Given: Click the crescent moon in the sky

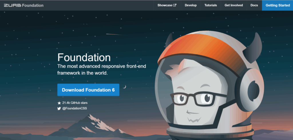Looking at the screenshot, I should coord(124,87).
